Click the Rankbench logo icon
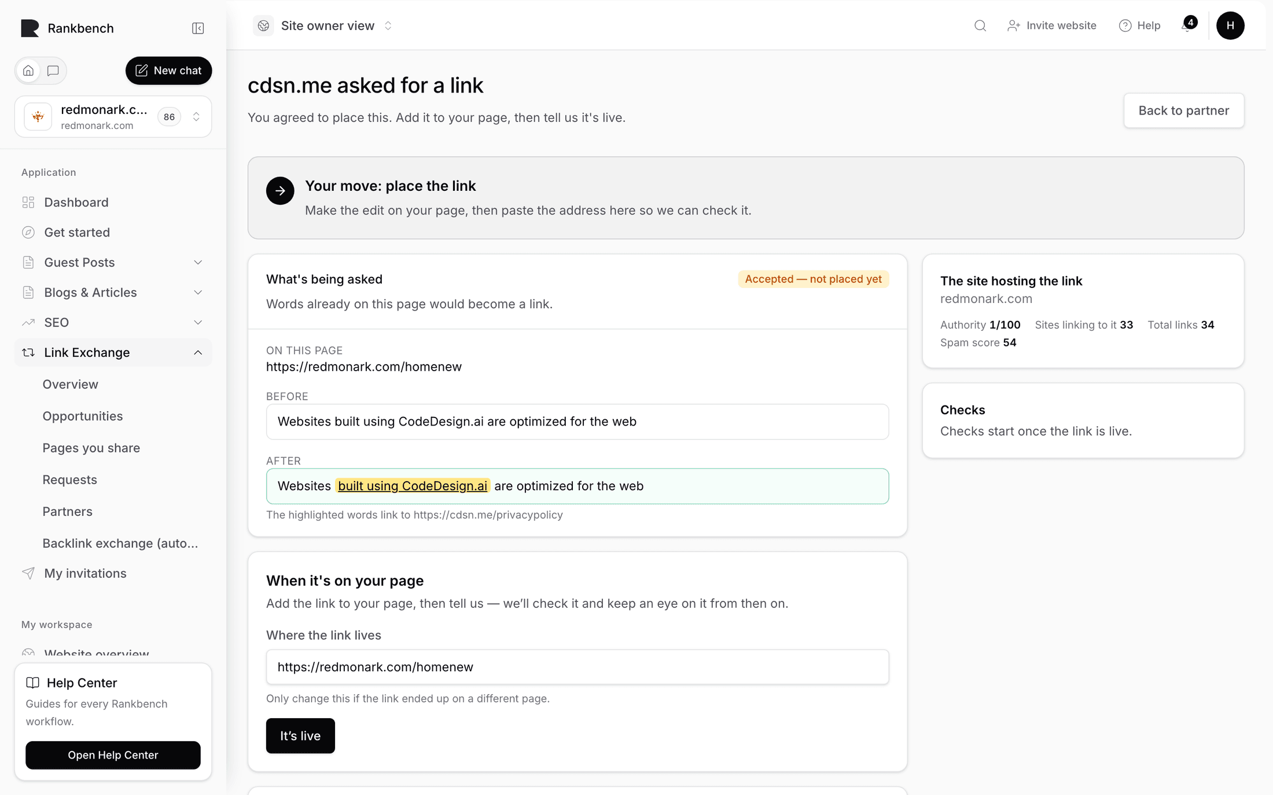Image resolution: width=1273 pixels, height=795 pixels. pos(30,28)
